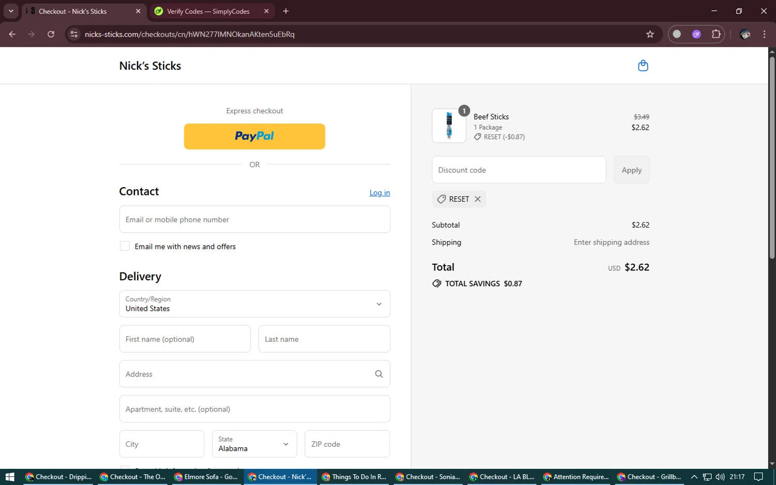Open the network tray icon
Viewport: 776px width, 485px height.
pos(707,477)
